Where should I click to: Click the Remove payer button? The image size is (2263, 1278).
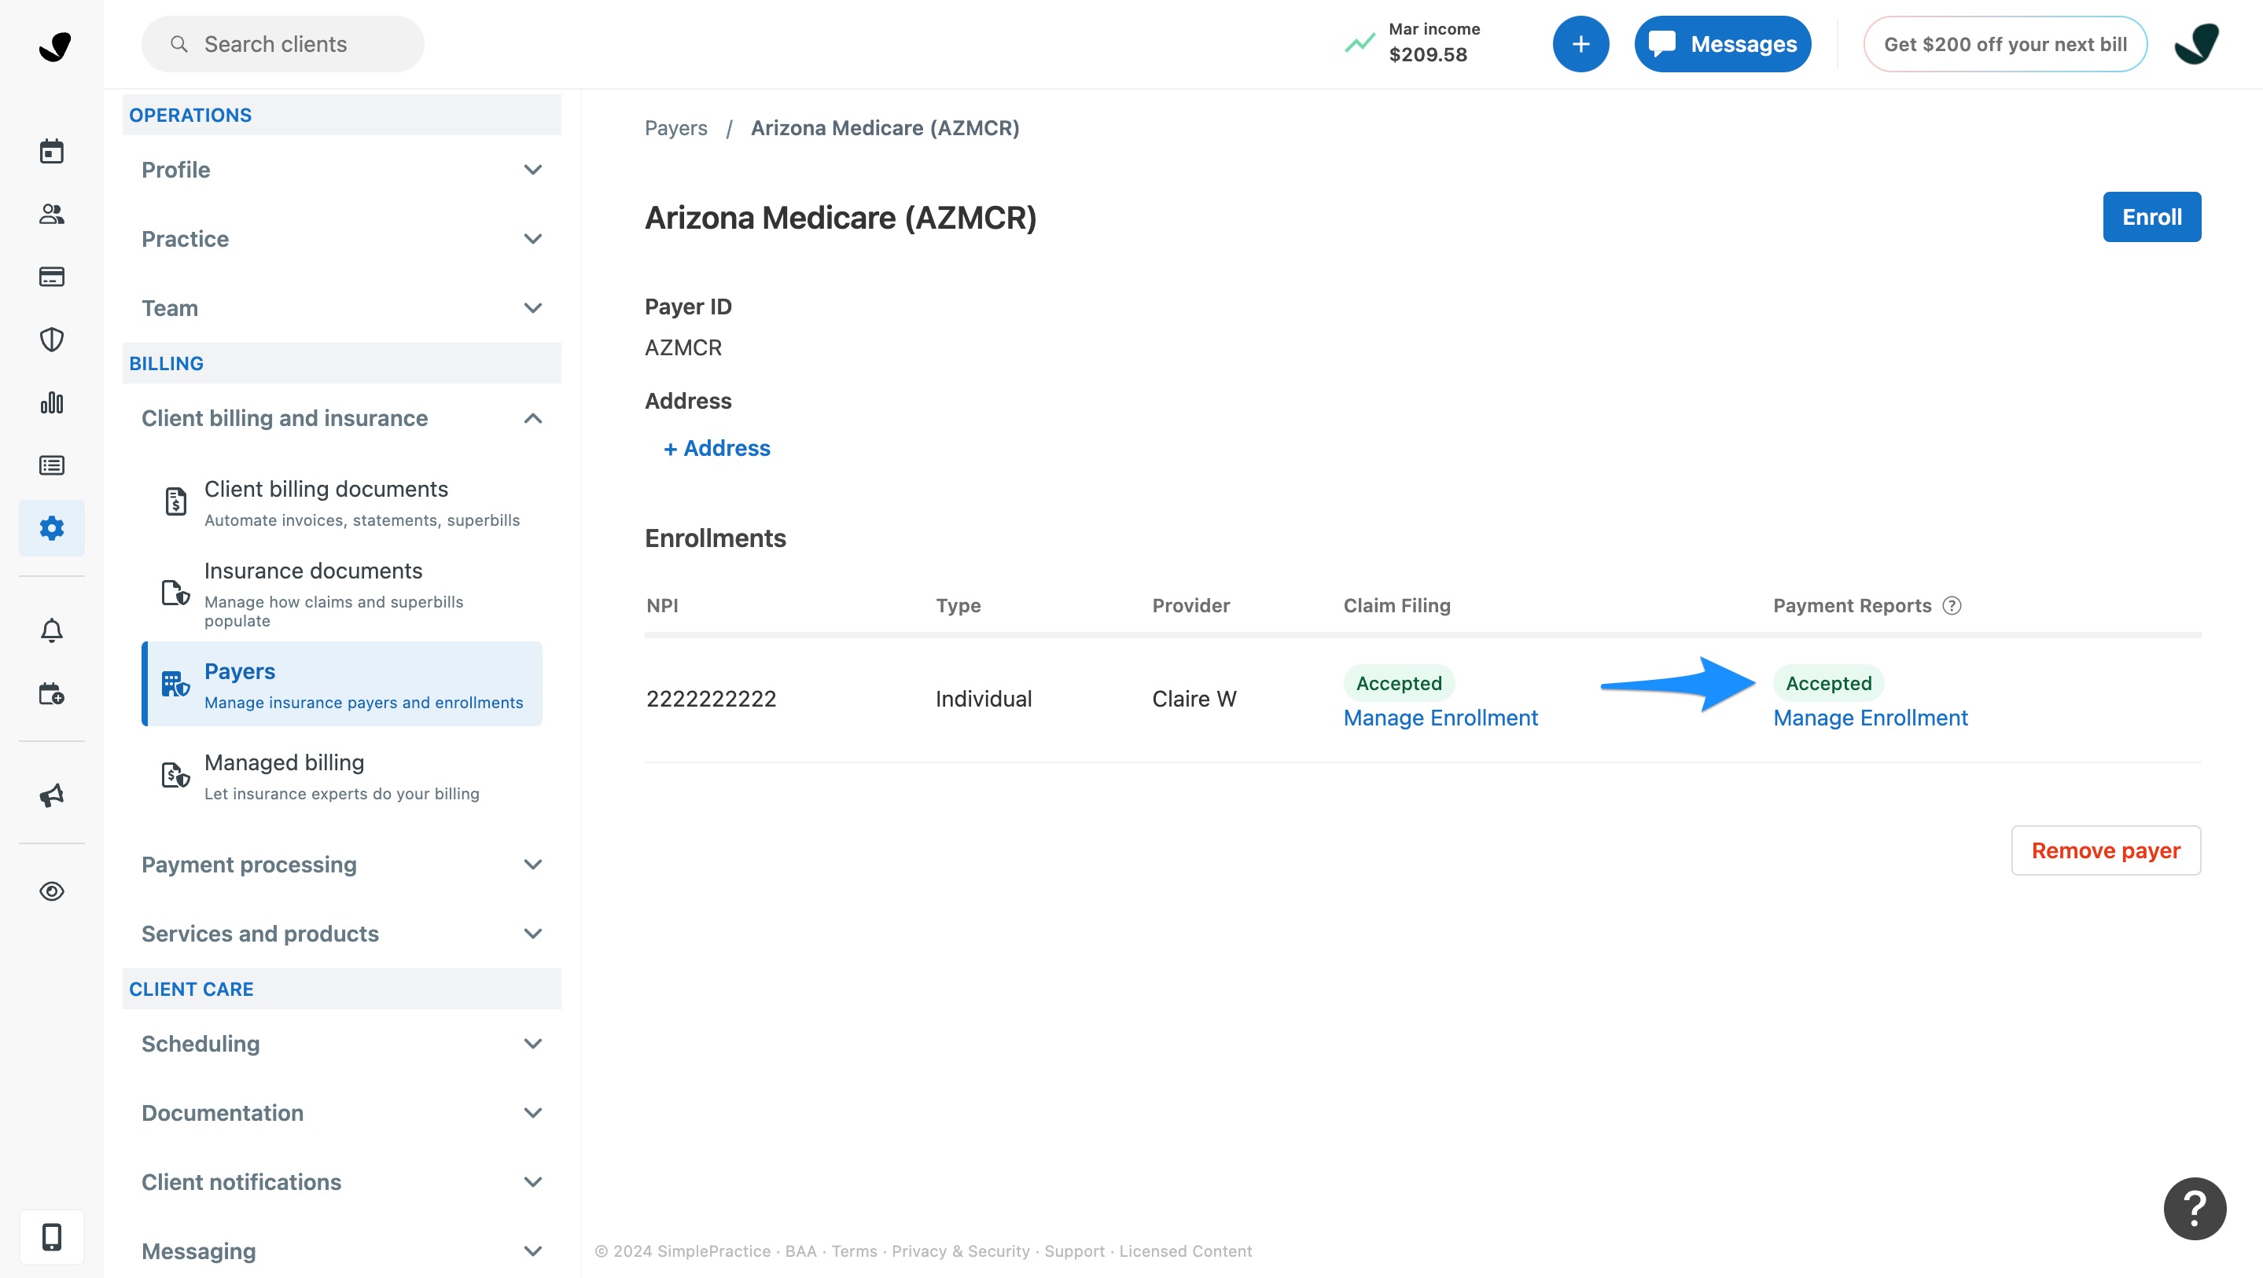pos(2106,850)
